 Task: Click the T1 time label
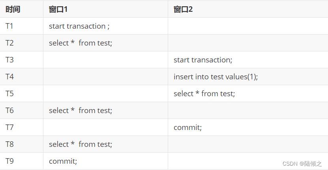9,26
